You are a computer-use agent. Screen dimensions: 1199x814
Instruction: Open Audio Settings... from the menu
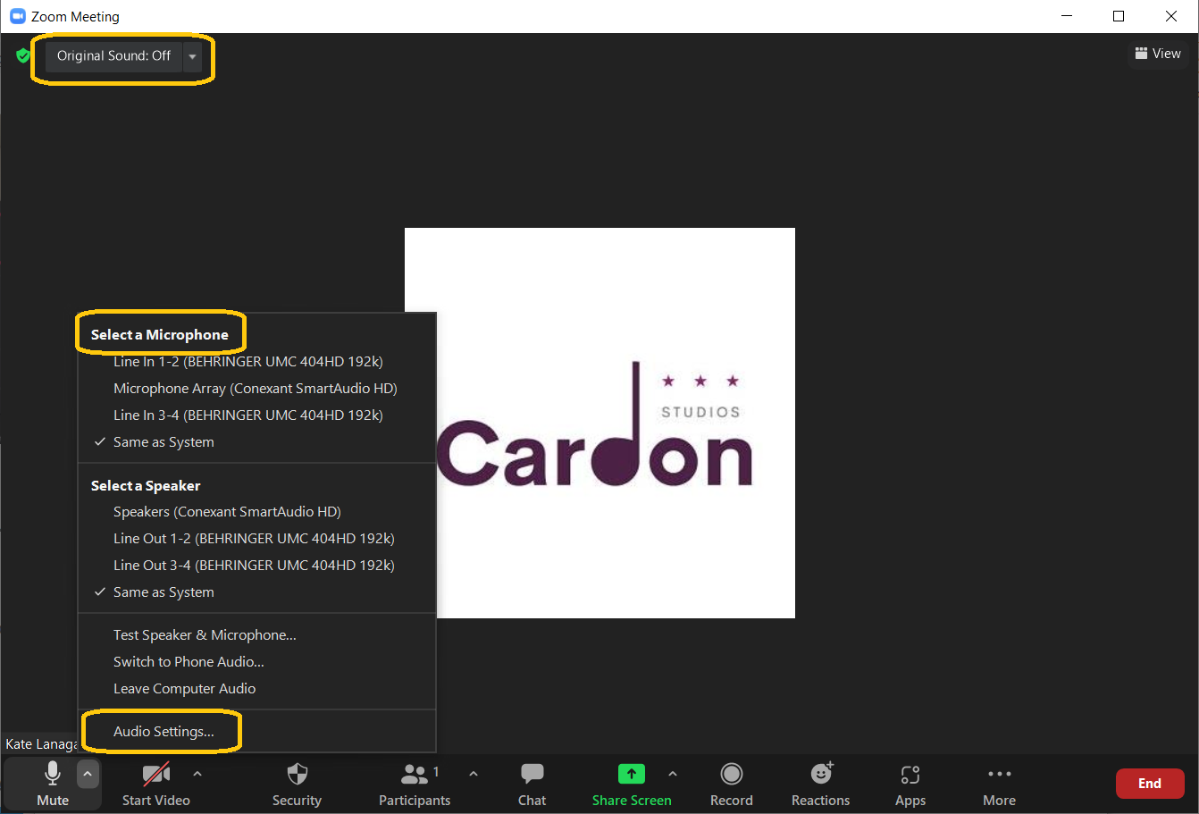pos(163,732)
